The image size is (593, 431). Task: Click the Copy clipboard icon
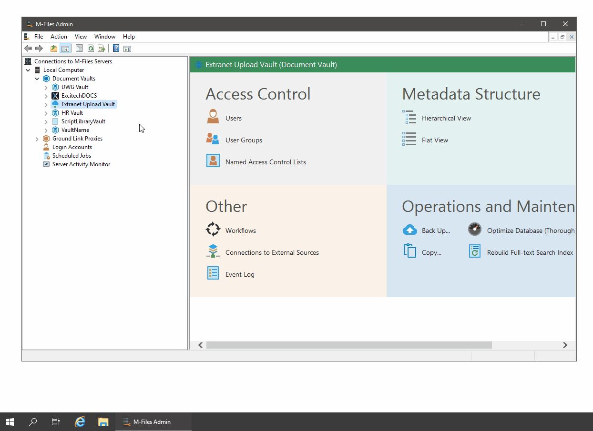point(410,251)
